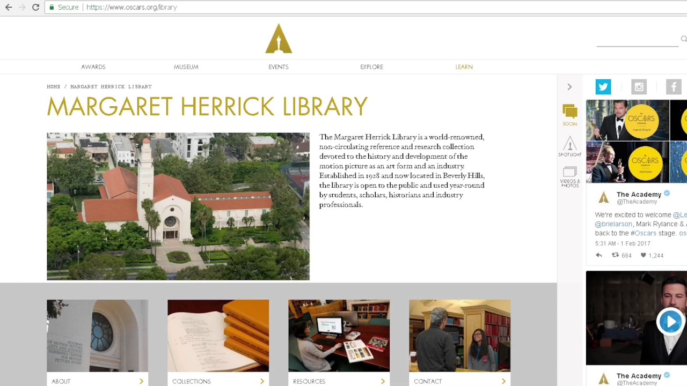
Task: Click the aerial library building photo
Action: click(178, 206)
